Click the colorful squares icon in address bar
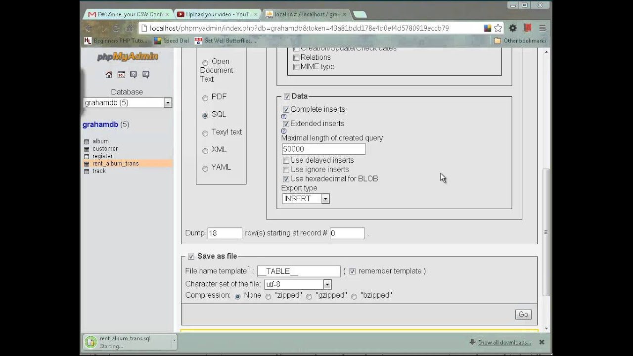This screenshot has height=356, width=633. (x=488, y=28)
